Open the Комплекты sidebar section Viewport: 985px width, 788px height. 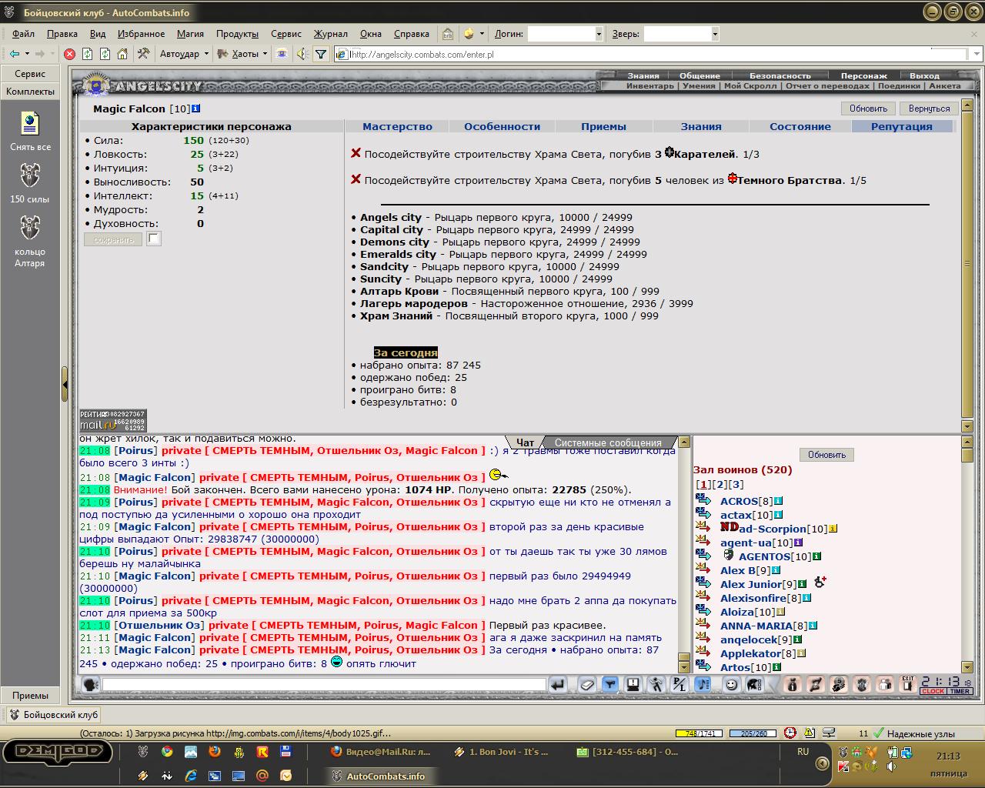click(30, 92)
